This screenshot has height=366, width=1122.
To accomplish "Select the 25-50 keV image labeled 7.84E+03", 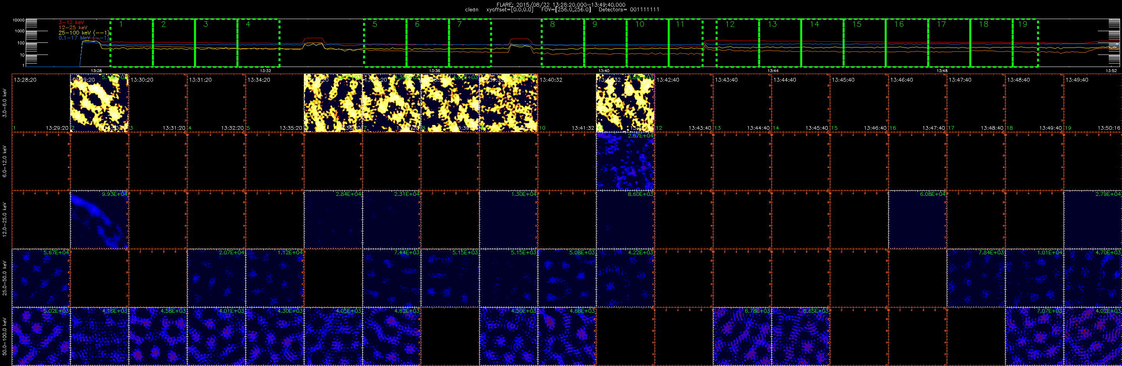I will [976, 278].
